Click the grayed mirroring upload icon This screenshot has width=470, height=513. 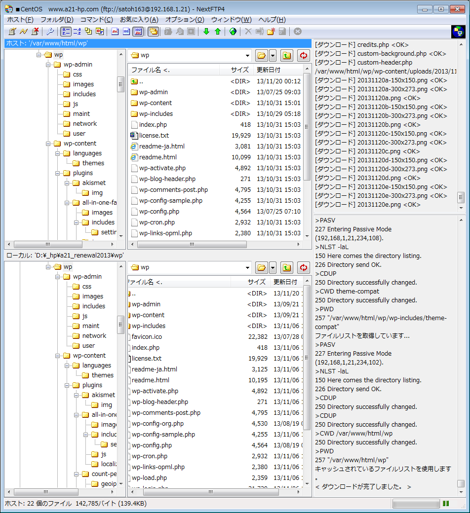pyautogui.click(x=180, y=32)
